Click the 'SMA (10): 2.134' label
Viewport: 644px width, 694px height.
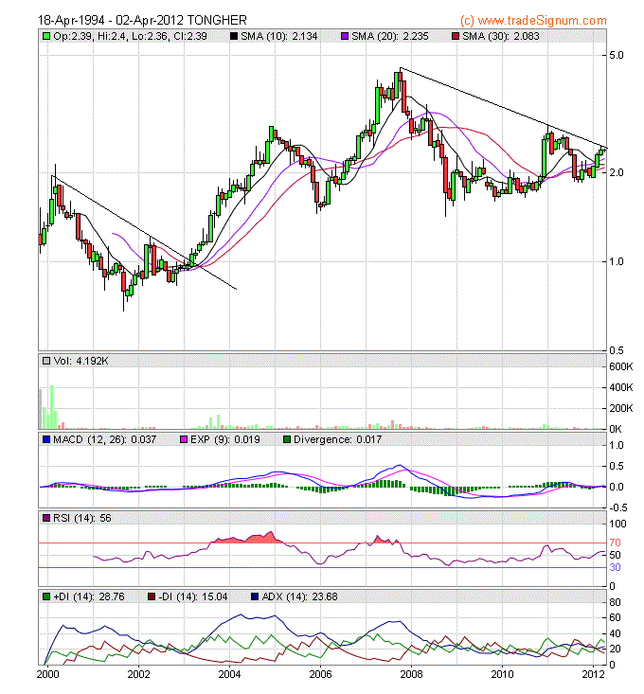point(279,36)
